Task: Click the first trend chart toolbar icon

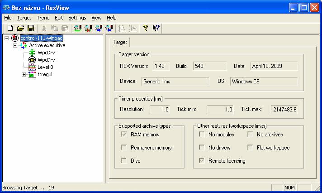Action: (x=122, y=28)
